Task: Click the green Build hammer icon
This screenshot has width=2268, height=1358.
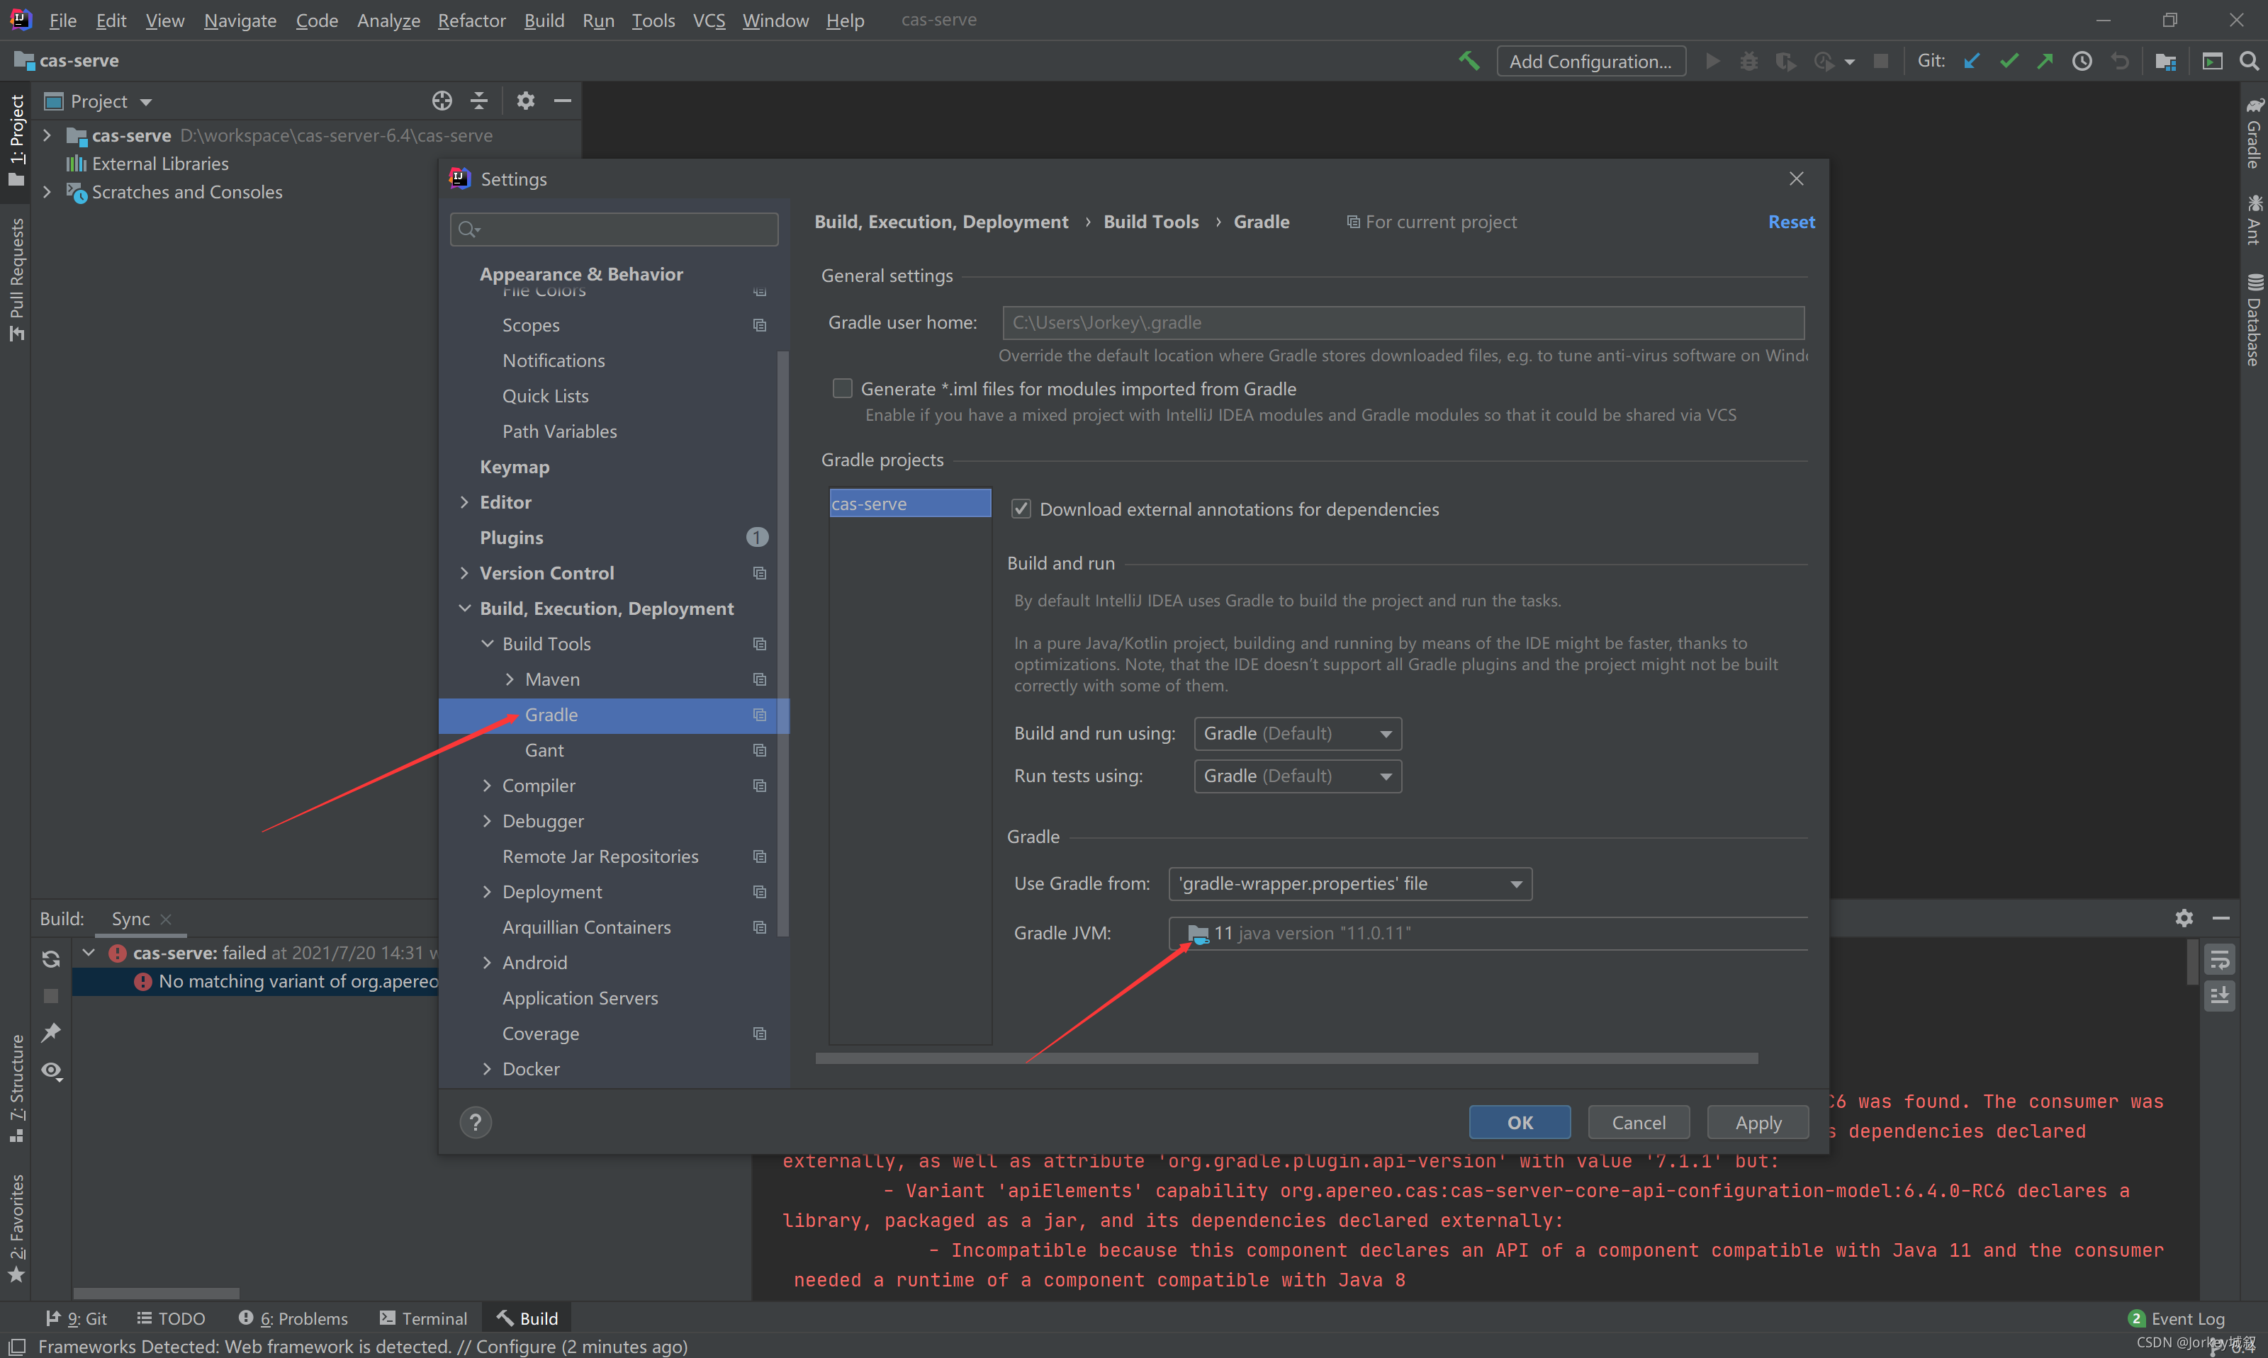Action: [x=1468, y=60]
